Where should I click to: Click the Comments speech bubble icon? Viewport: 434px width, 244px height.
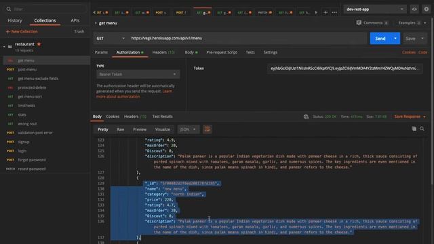[x=359, y=22]
